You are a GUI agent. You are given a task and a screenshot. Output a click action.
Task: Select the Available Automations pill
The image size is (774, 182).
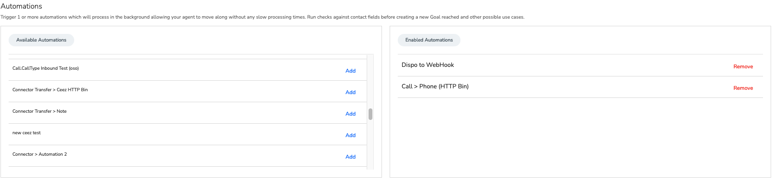pyautogui.click(x=41, y=40)
